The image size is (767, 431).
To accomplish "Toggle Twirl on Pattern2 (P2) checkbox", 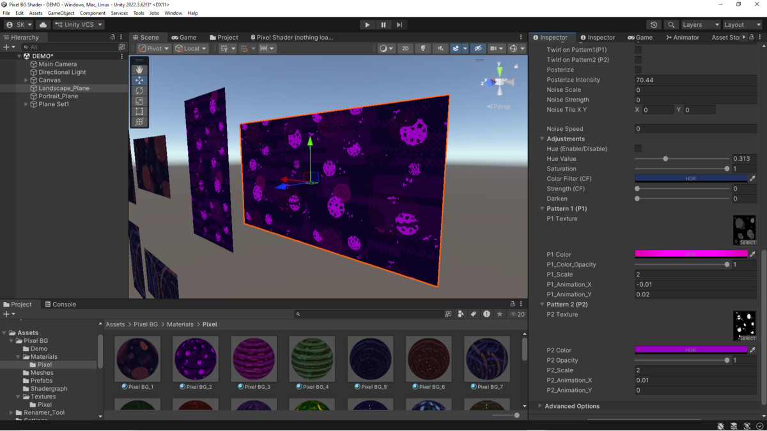I will [638, 60].
